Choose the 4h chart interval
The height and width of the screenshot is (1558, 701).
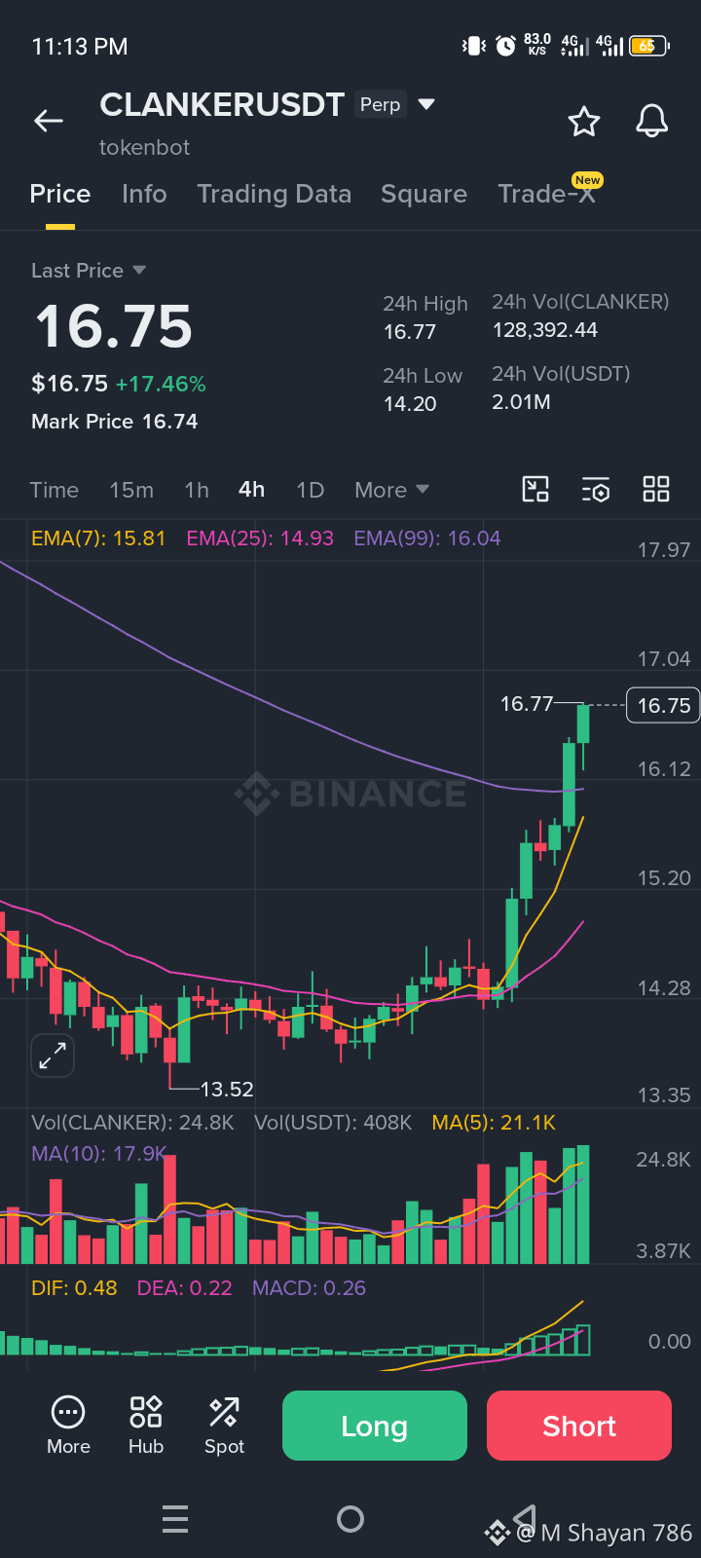(252, 489)
